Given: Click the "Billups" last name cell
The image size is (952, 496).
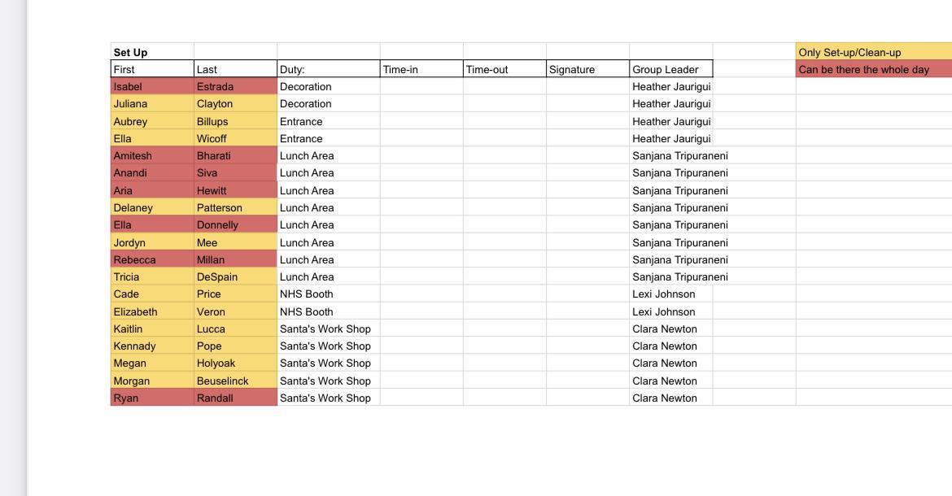Looking at the screenshot, I should [x=235, y=121].
